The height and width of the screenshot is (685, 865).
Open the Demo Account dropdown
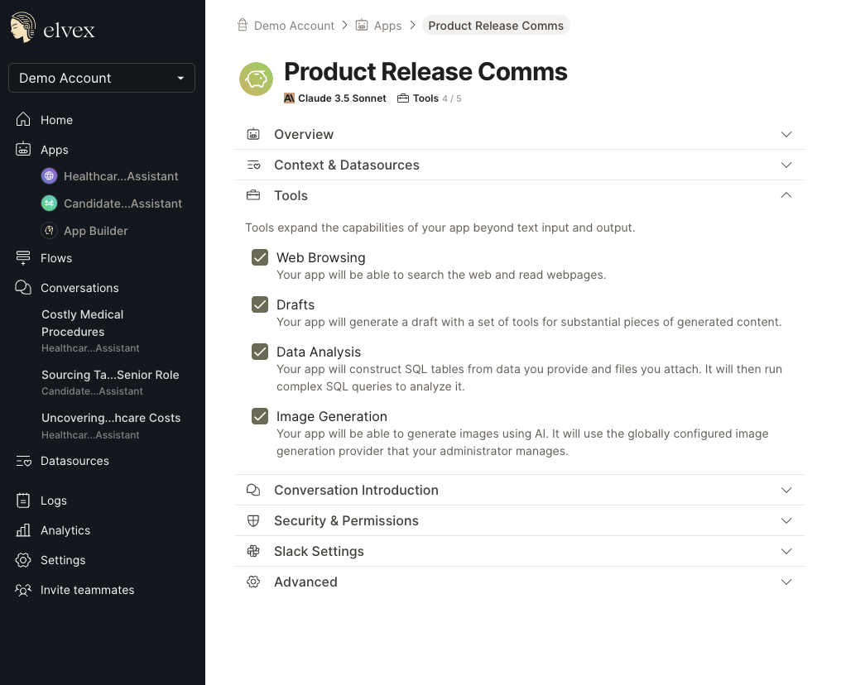(x=102, y=78)
